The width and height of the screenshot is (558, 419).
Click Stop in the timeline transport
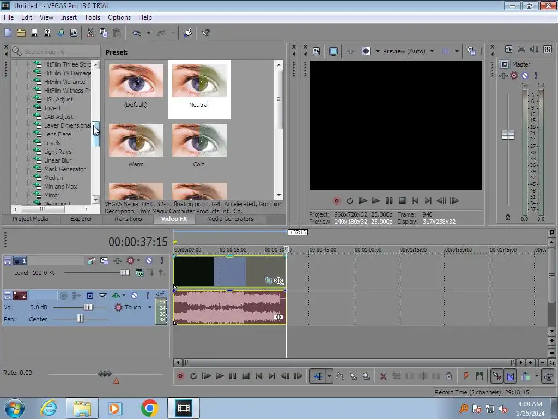click(246, 376)
